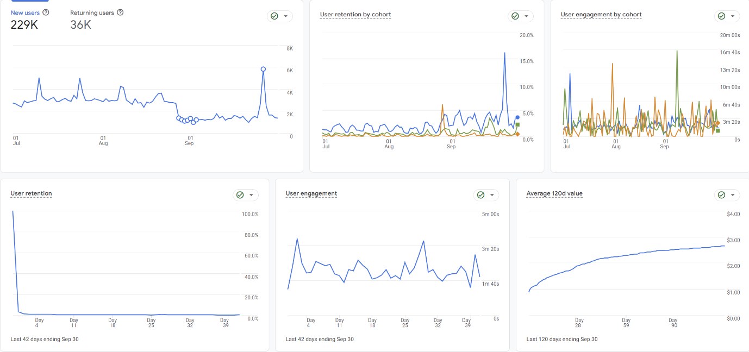Expand the dropdown arrow in User engagement by cohort

733,16
